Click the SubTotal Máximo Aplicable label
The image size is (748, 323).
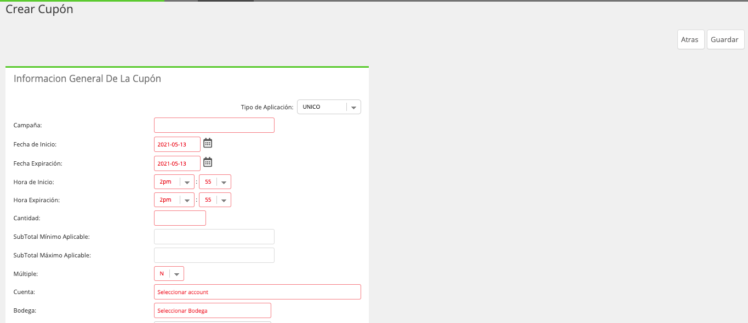pyautogui.click(x=52, y=255)
